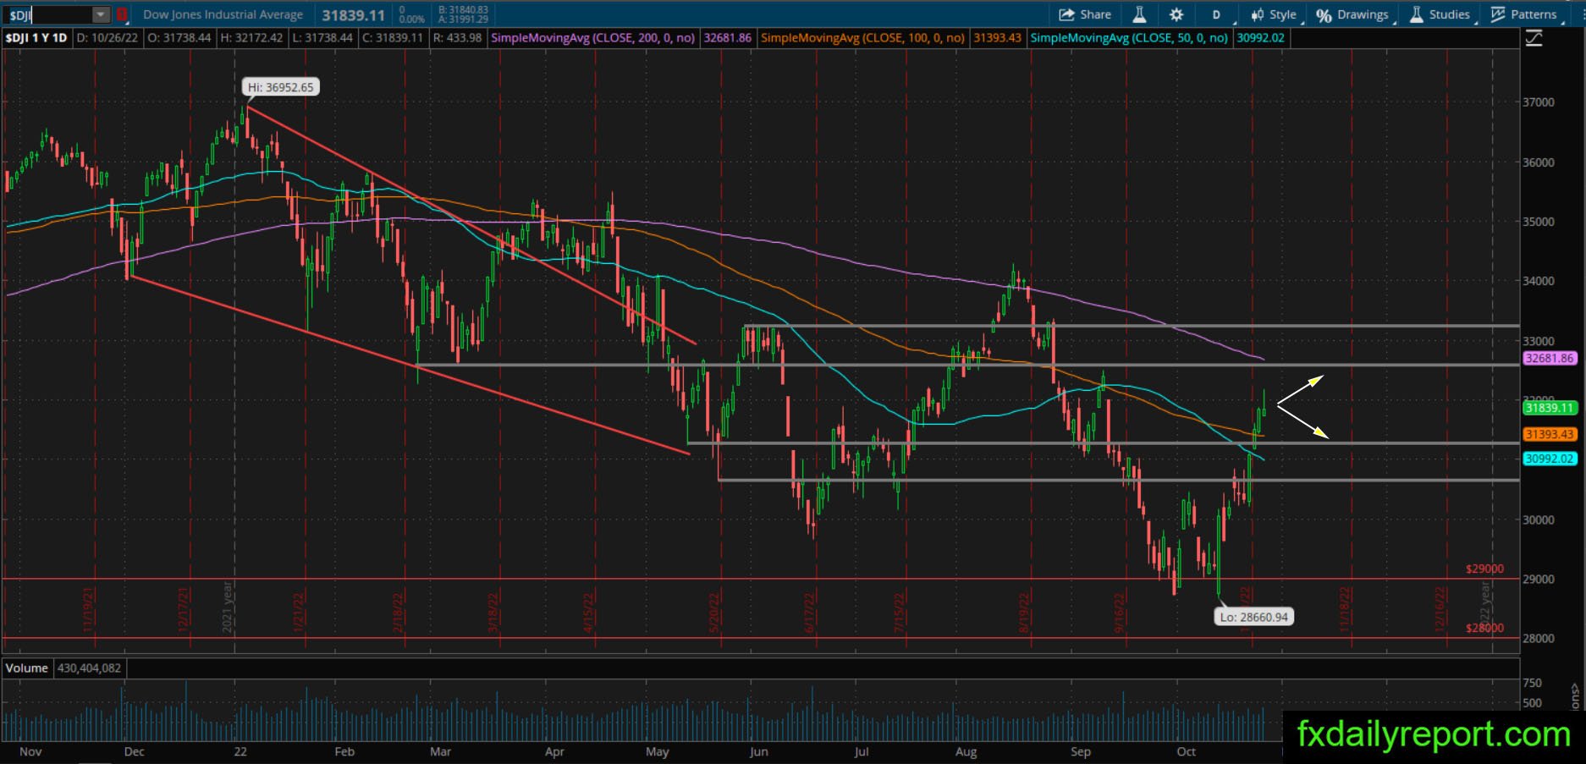Click the Volume subgraph label
The image size is (1586, 764).
27,668
